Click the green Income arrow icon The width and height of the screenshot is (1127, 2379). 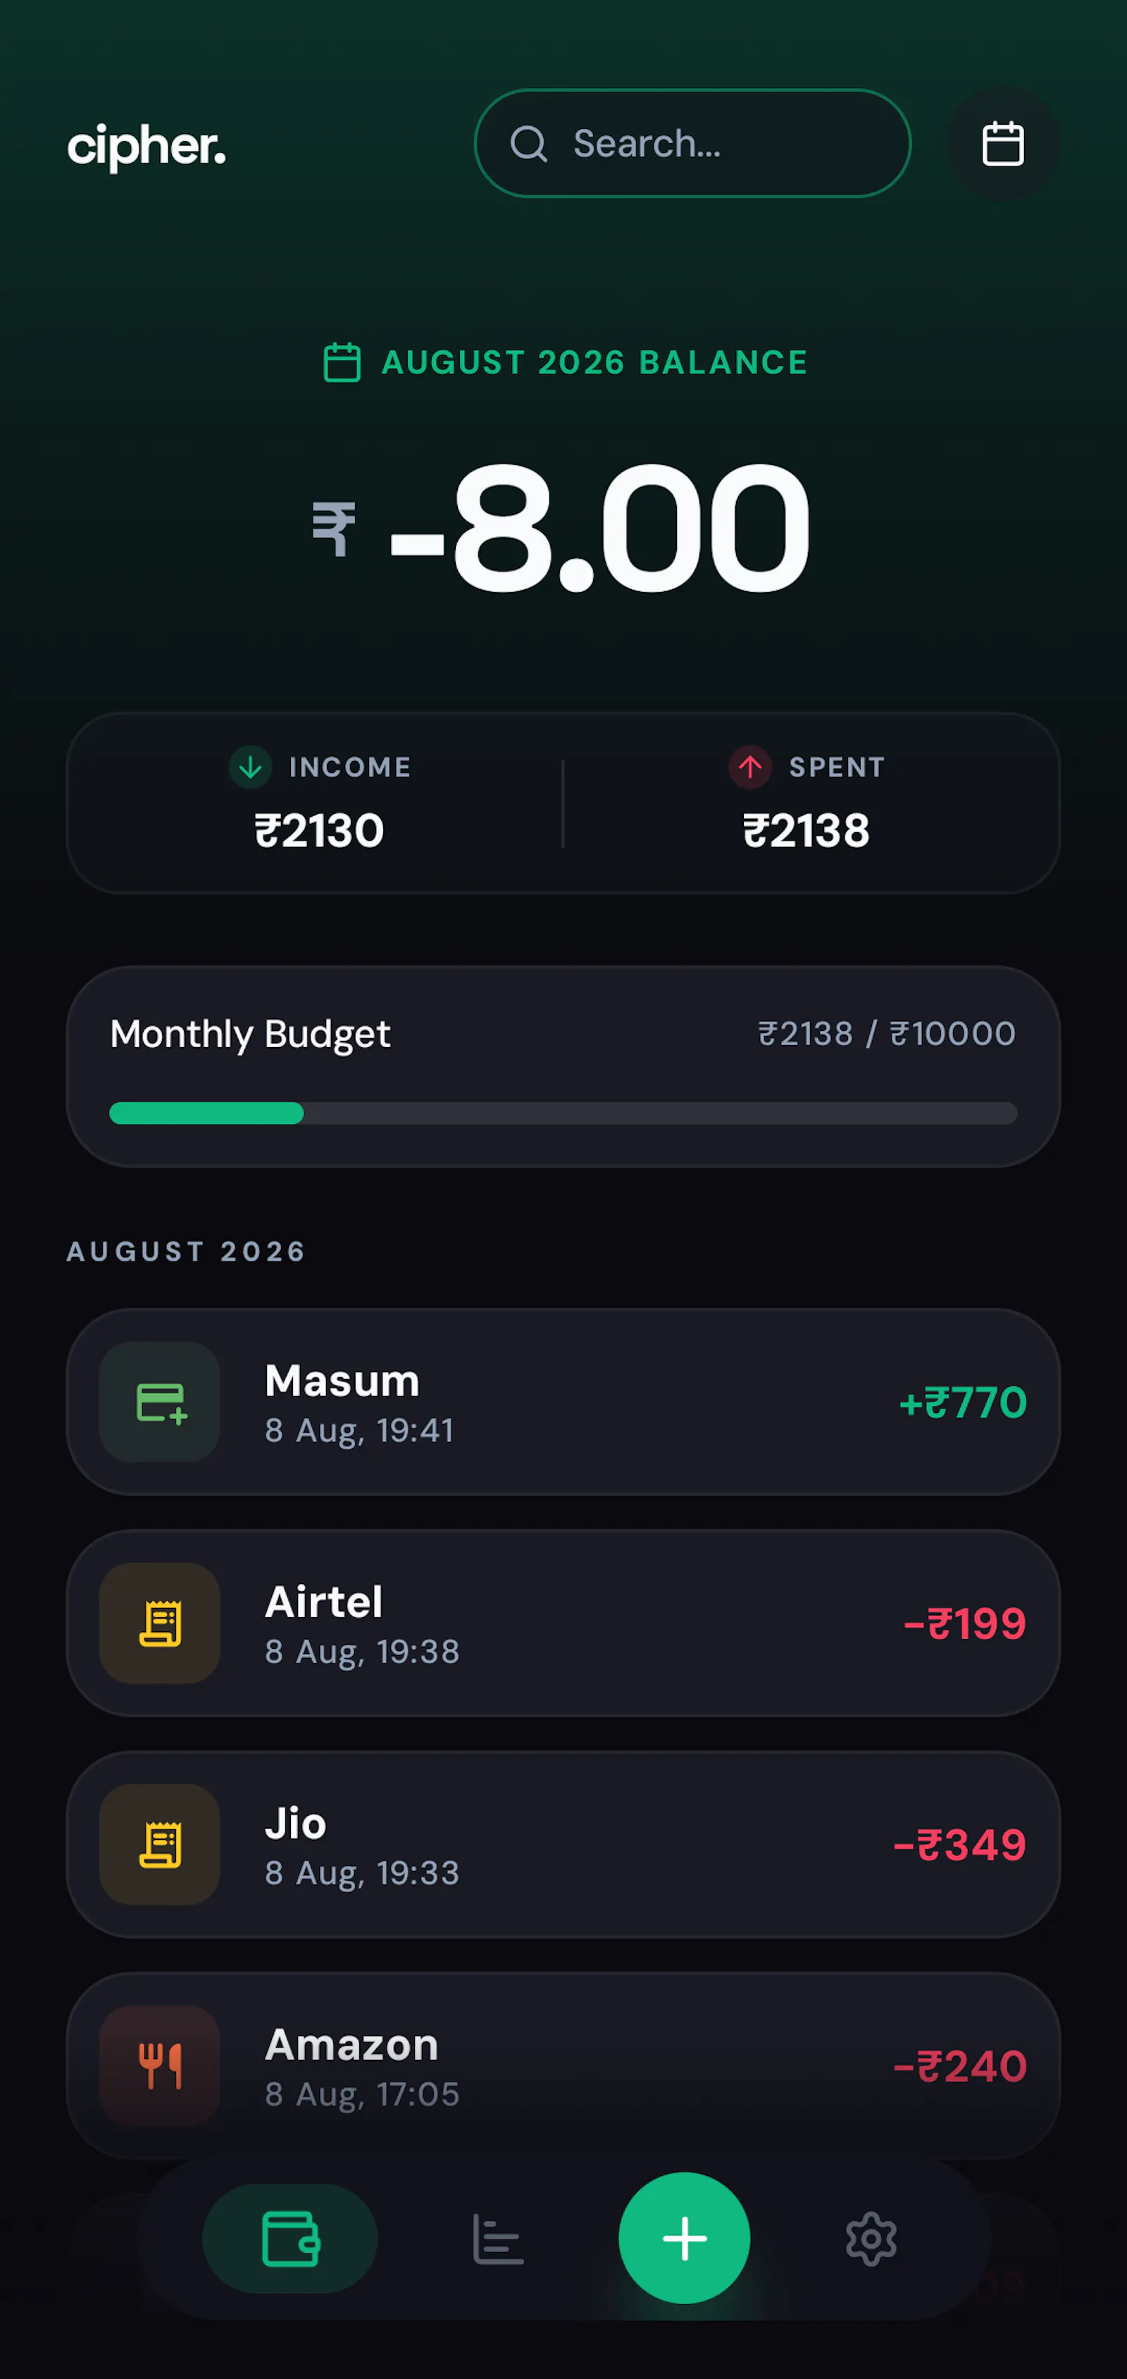[x=250, y=767]
